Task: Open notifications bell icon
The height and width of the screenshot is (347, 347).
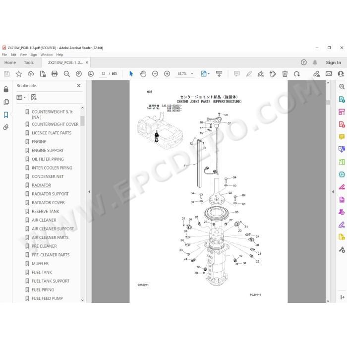Action: click(315, 62)
